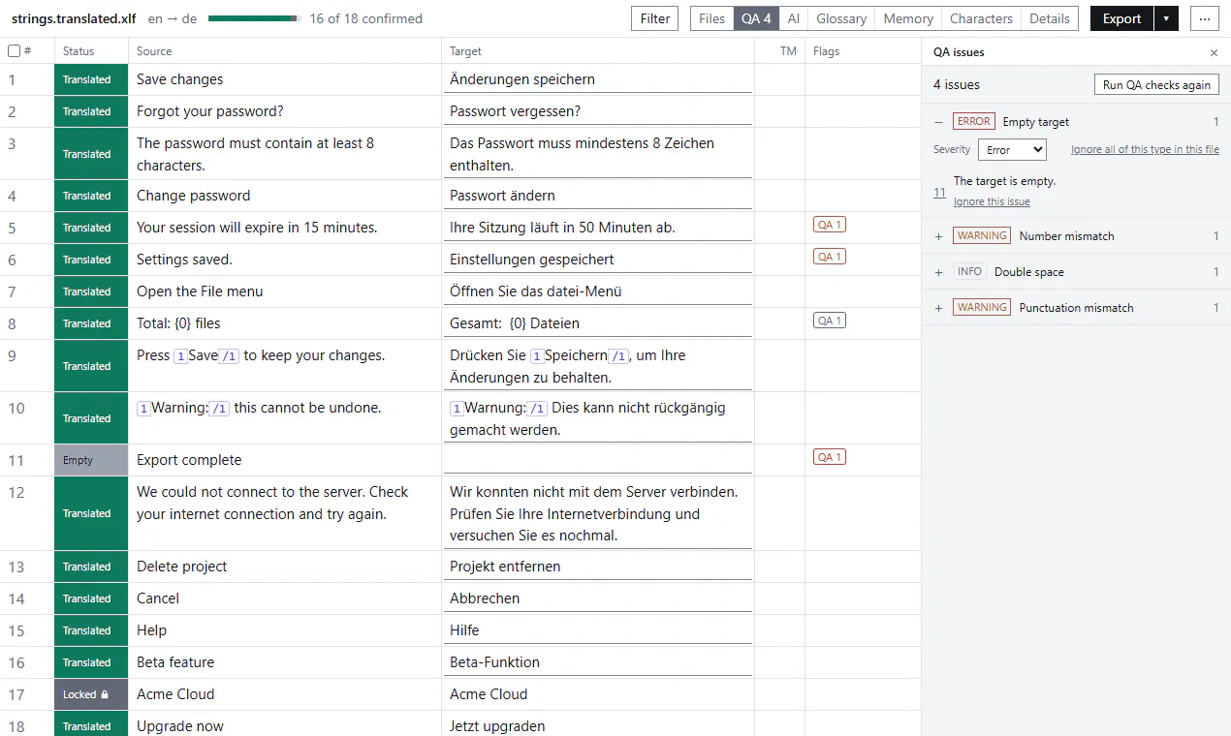The image size is (1231, 736).
Task: Open the more options ellipsis menu
Action: click(1205, 18)
